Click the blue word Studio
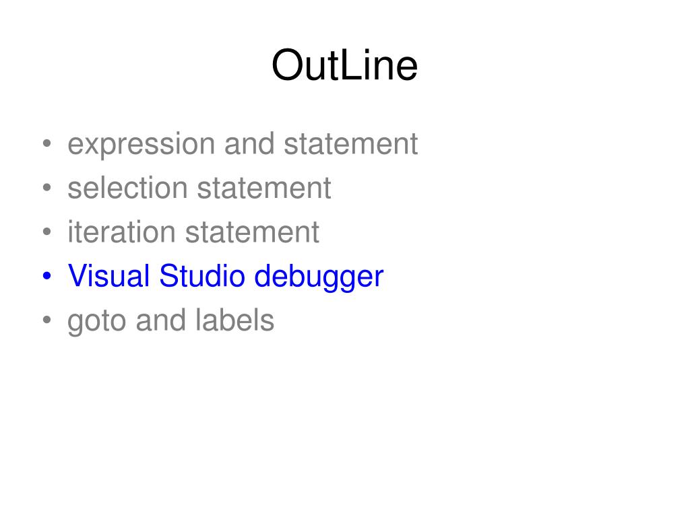 (x=201, y=275)
